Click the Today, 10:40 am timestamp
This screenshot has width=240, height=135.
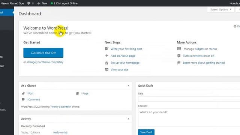coord(30,132)
